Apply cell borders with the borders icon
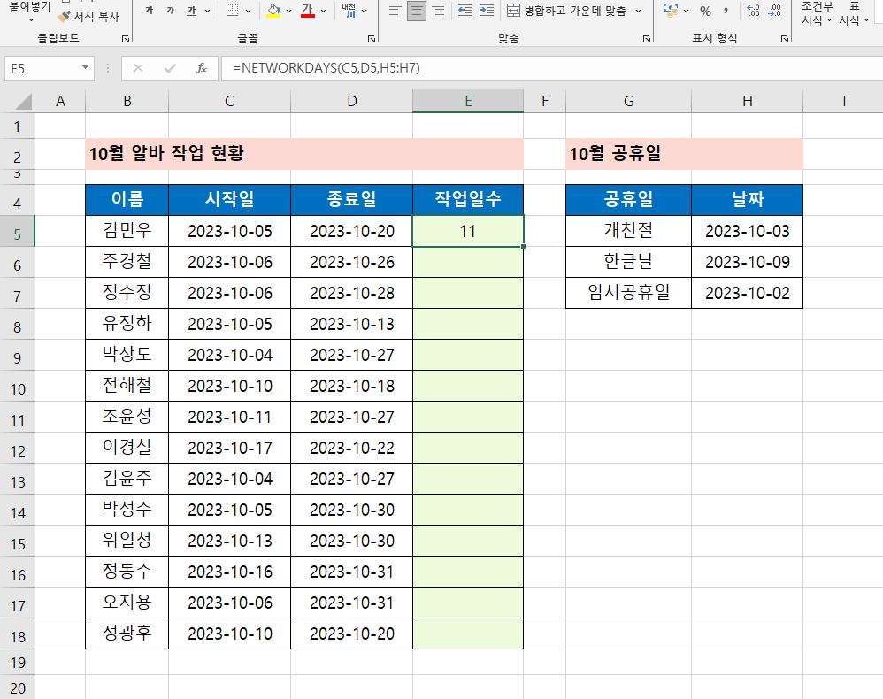Viewport: 883px width, 699px height. tap(232, 10)
